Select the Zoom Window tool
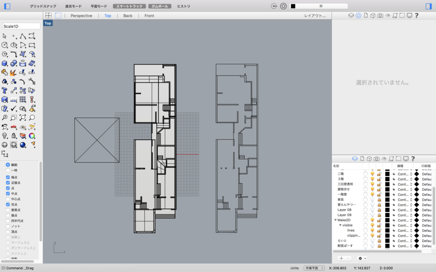436x272 pixels. point(14,118)
